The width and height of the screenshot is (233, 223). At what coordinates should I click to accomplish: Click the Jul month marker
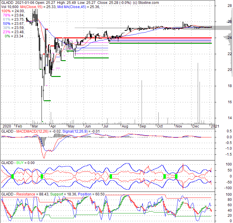coord(105,126)
